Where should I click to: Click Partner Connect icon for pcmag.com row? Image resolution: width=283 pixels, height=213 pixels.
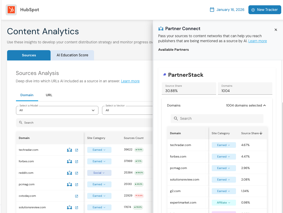(x=69, y=184)
